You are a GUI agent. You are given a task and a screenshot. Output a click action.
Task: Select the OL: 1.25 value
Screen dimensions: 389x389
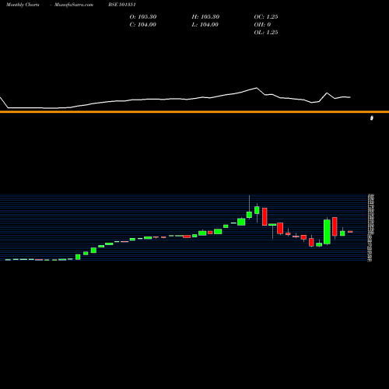coord(266,33)
